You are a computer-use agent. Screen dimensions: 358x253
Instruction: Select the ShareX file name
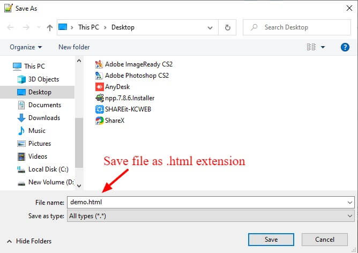coord(115,120)
